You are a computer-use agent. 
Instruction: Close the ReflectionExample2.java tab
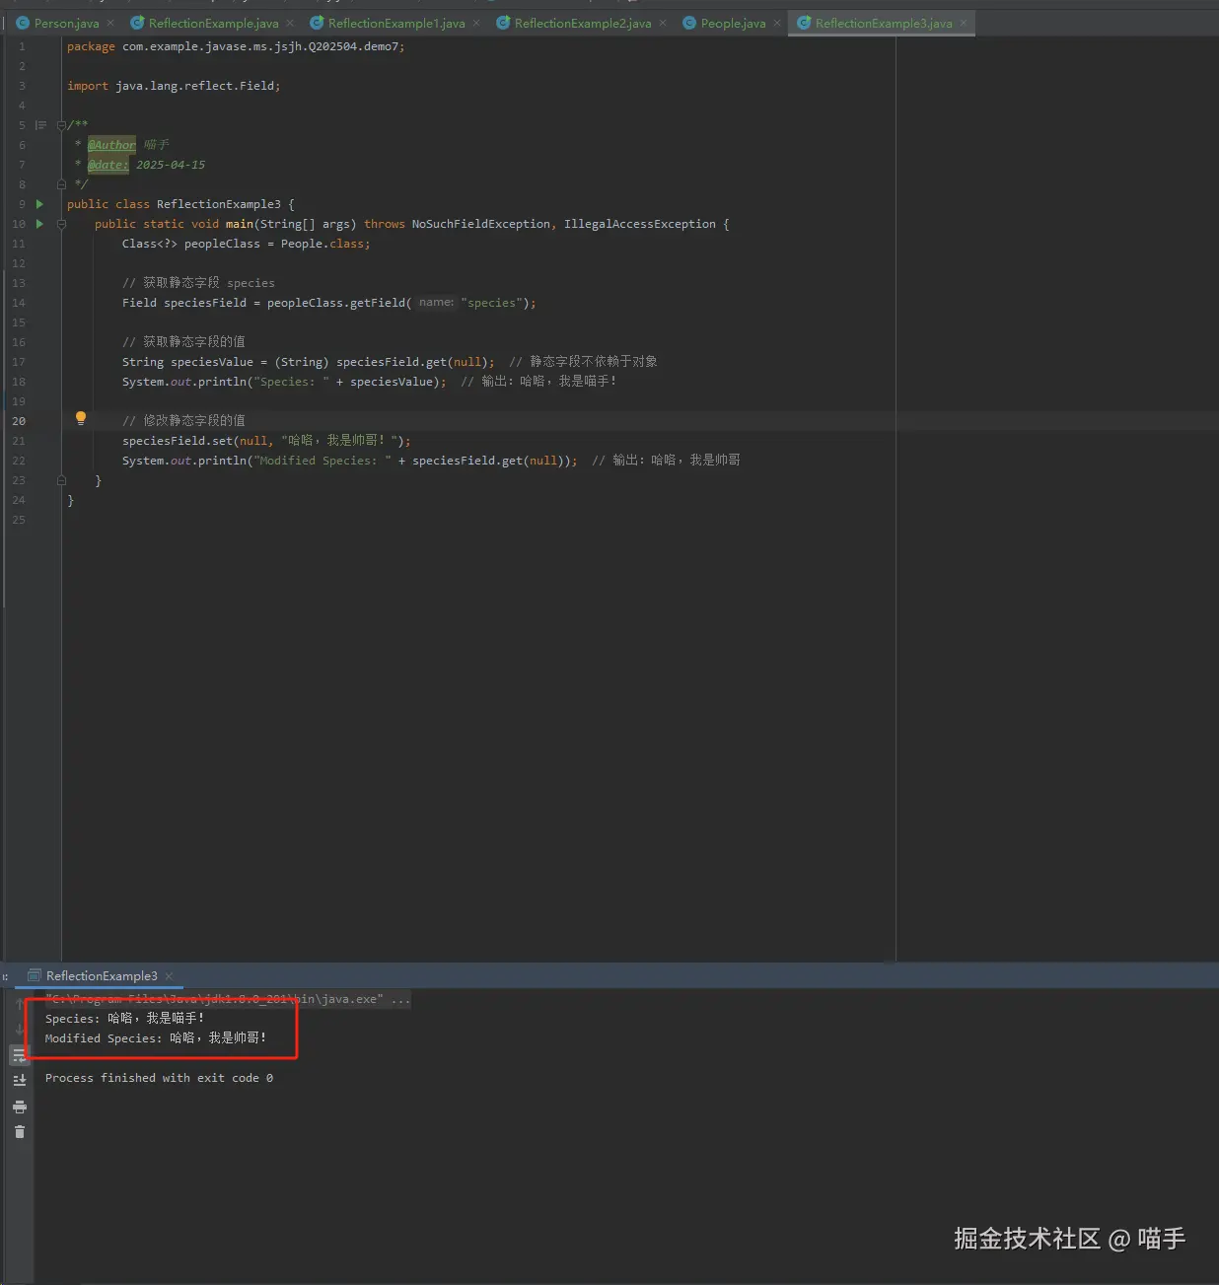click(663, 23)
